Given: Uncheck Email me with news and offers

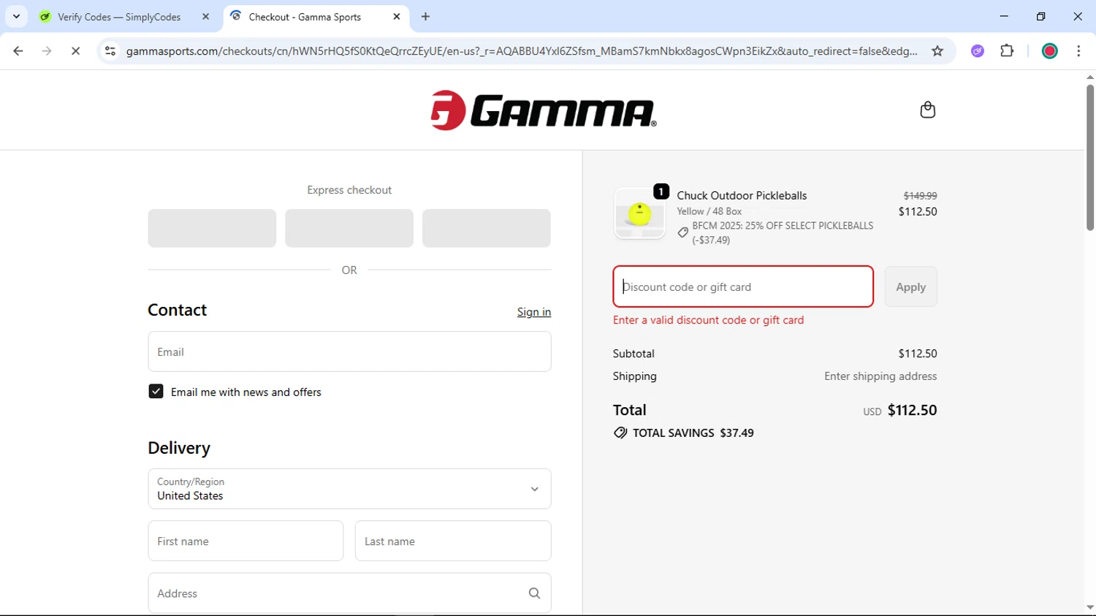Looking at the screenshot, I should click(x=156, y=392).
